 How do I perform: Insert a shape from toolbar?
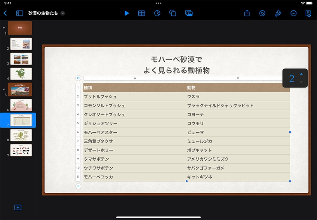173,13
